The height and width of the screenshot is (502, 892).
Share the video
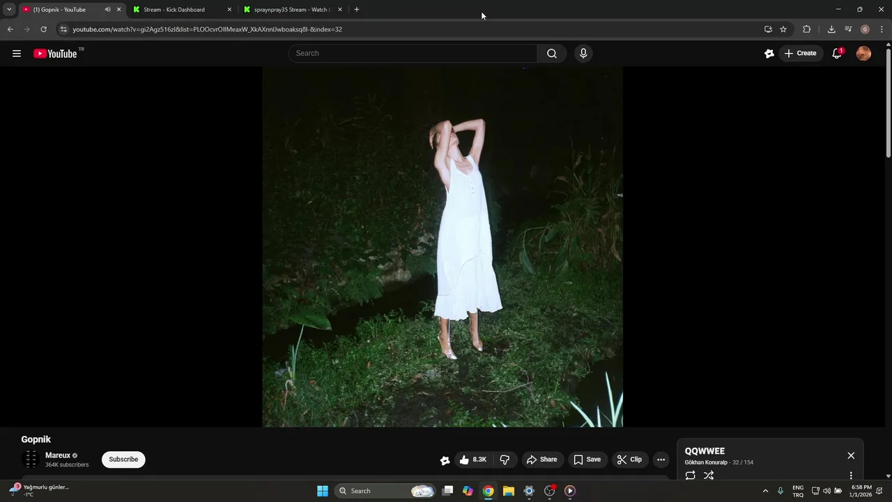click(541, 459)
